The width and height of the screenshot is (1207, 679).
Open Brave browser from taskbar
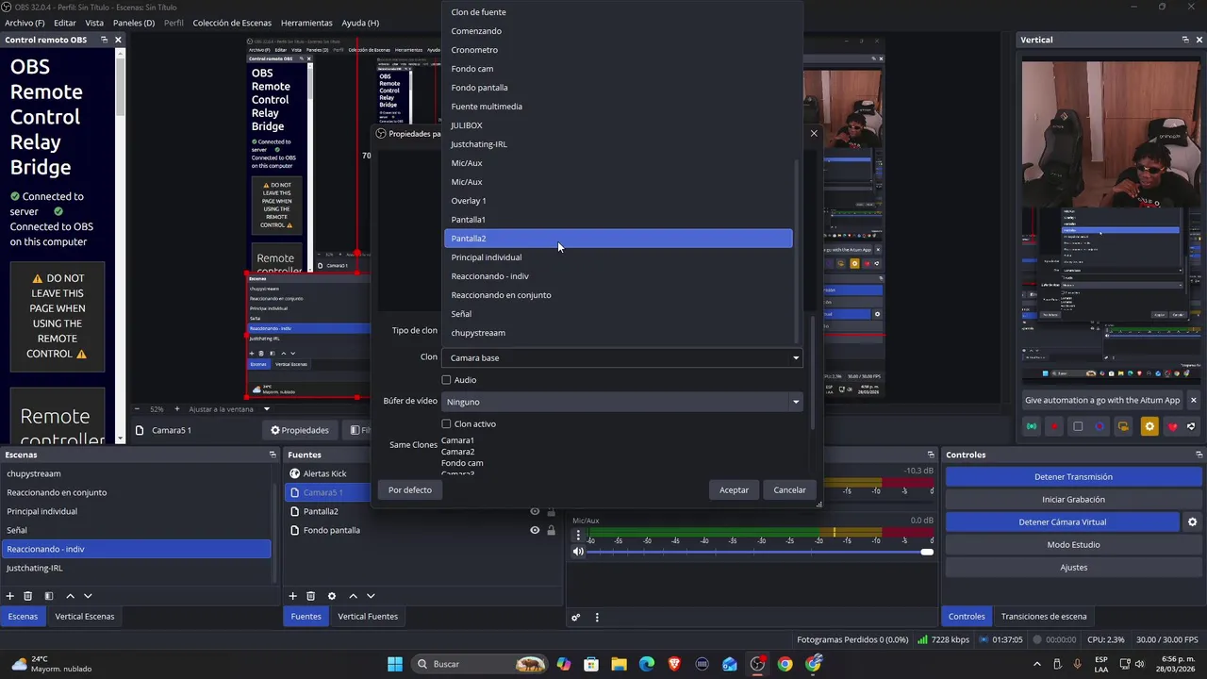click(x=674, y=664)
